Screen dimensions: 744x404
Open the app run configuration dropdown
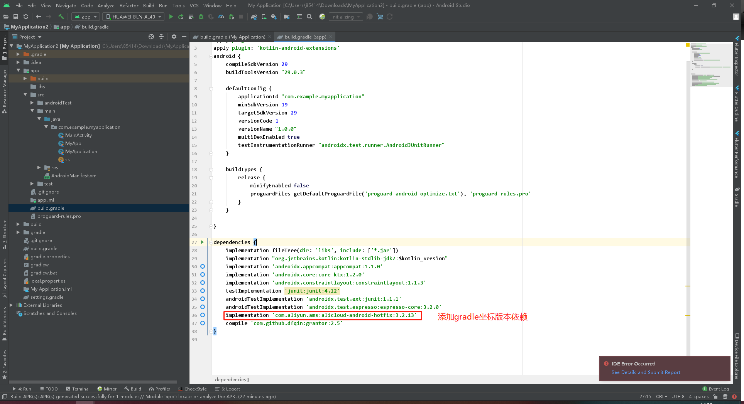(86, 17)
